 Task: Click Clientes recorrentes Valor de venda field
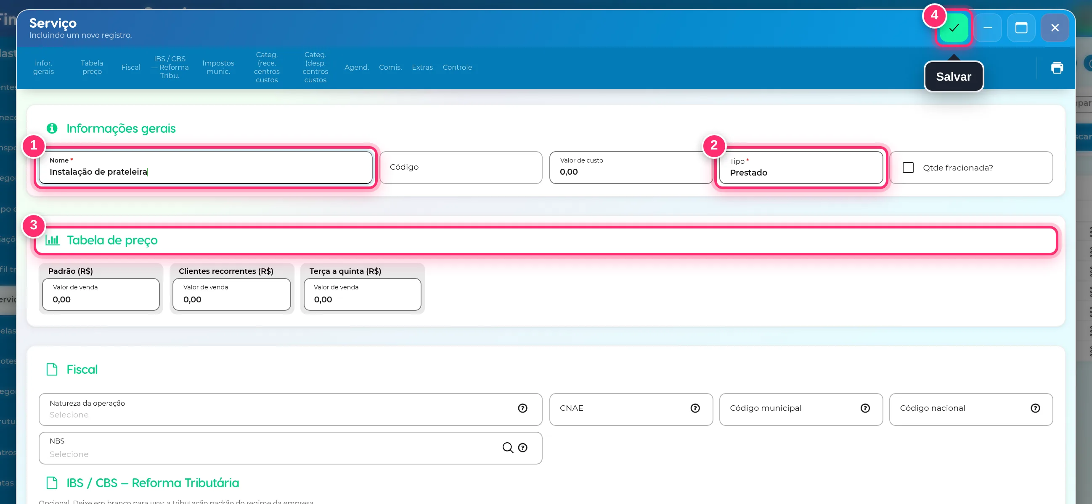tap(231, 294)
